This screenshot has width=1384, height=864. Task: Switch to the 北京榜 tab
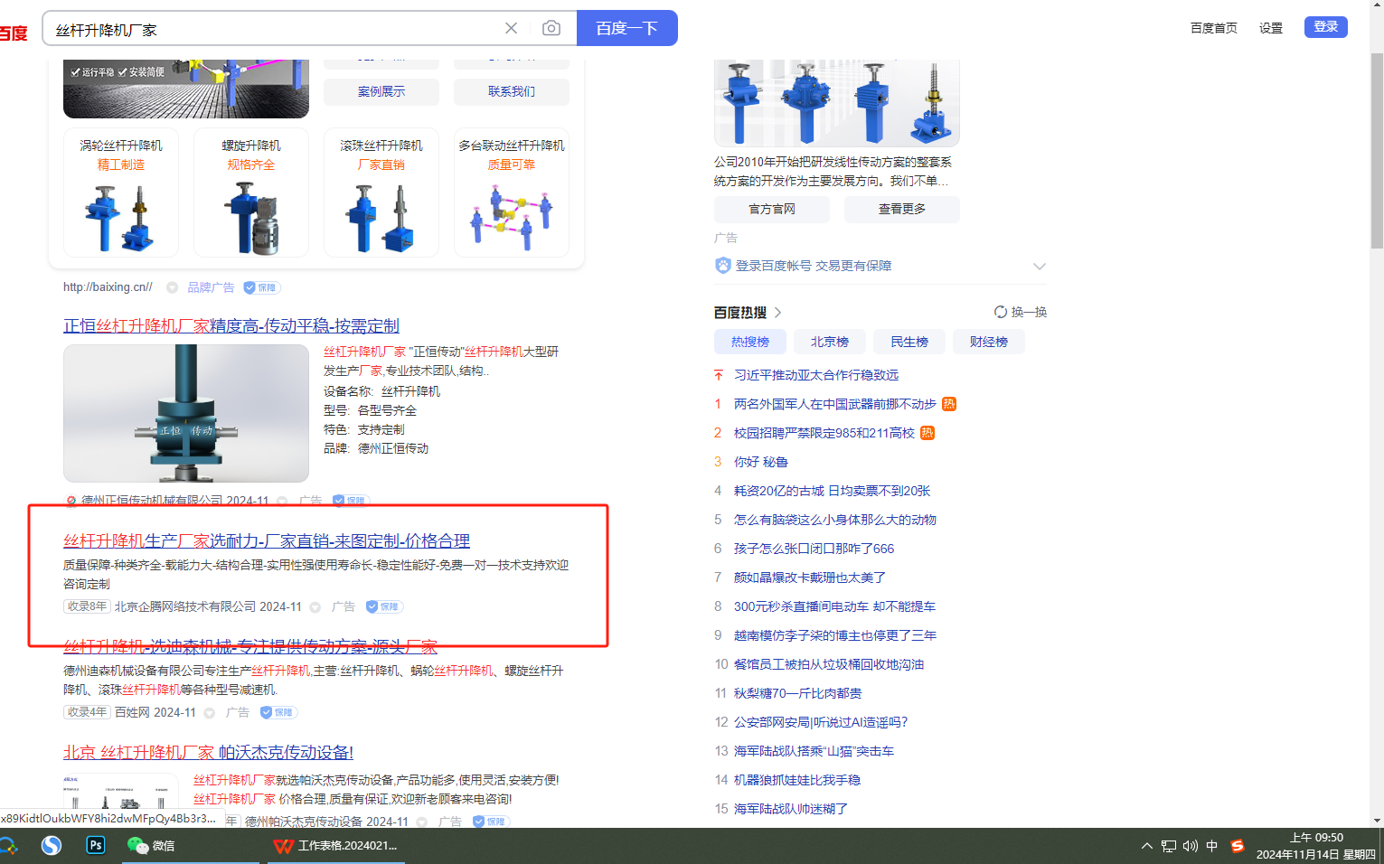[830, 342]
